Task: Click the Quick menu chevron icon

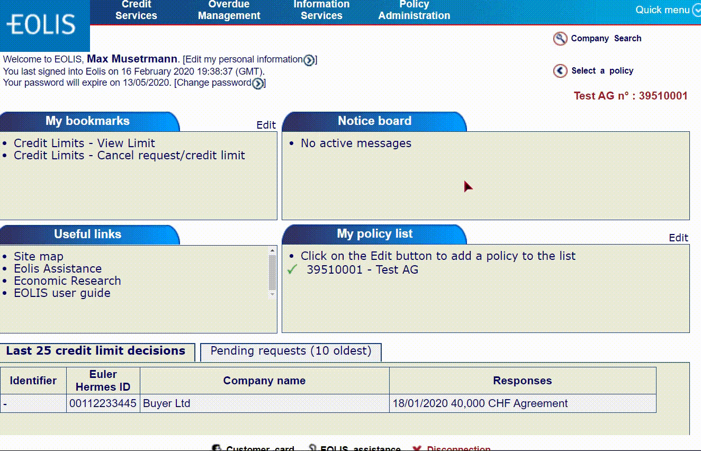Action: pyautogui.click(x=696, y=10)
